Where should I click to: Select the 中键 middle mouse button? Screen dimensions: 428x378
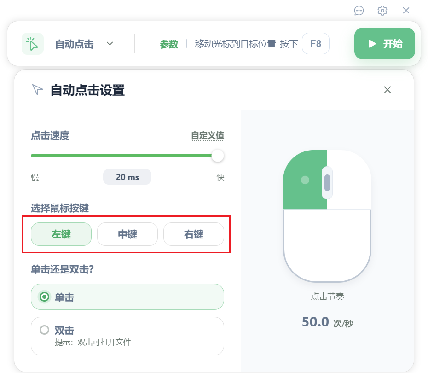(127, 234)
